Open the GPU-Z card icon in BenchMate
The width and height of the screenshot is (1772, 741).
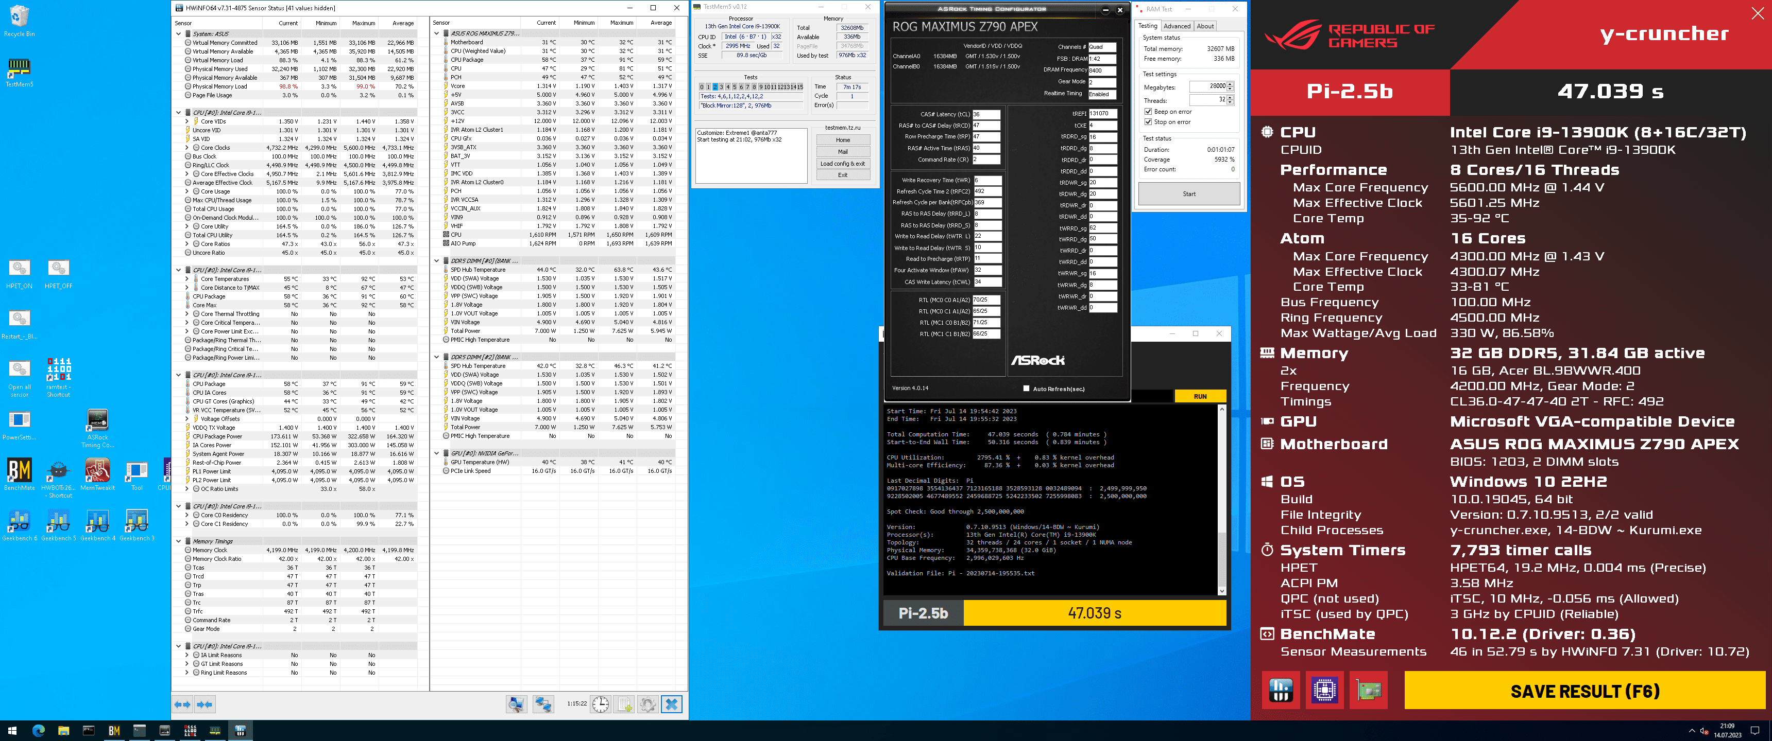click(x=1368, y=690)
